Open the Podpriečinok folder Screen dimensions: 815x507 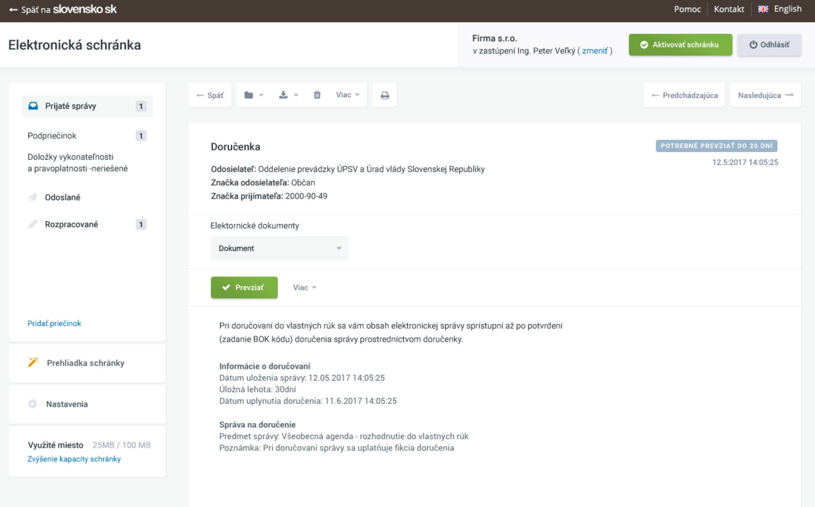pos(52,136)
